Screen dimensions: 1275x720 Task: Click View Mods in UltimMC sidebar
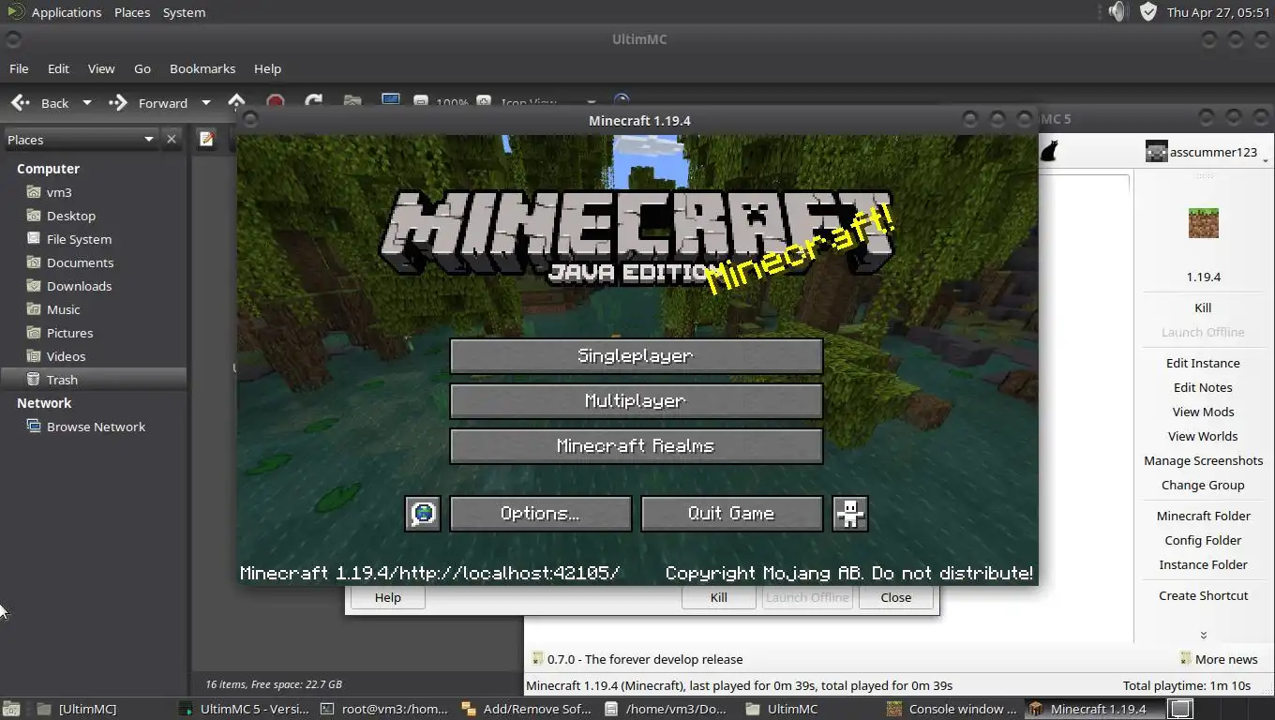pyautogui.click(x=1203, y=412)
